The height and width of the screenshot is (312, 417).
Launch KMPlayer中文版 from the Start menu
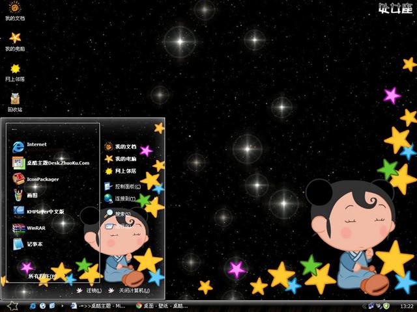pyautogui.click(x=38, y=211)
